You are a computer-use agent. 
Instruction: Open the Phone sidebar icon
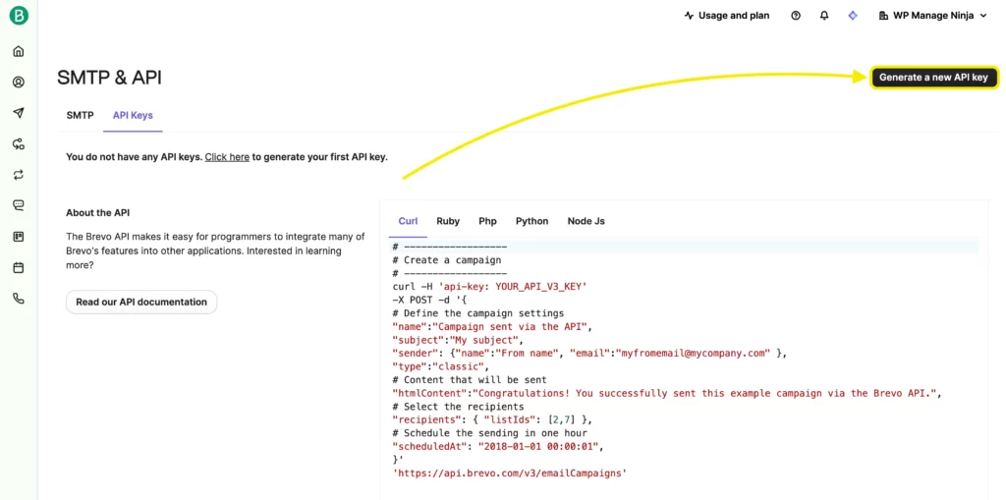19,299
